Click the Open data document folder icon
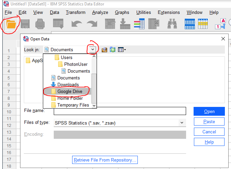The width and height of the screenshot is (231, 169). coord(11,24)
